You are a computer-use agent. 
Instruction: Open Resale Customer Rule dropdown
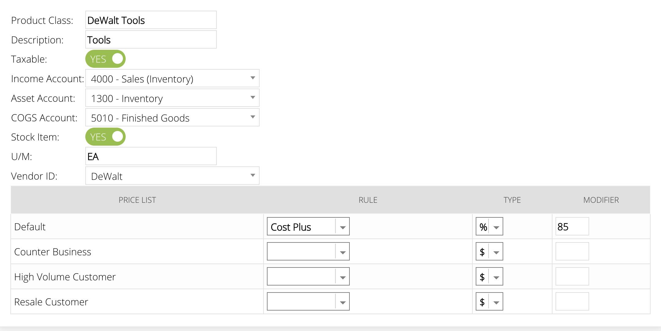pyautogui.click(x=308, y=302)
